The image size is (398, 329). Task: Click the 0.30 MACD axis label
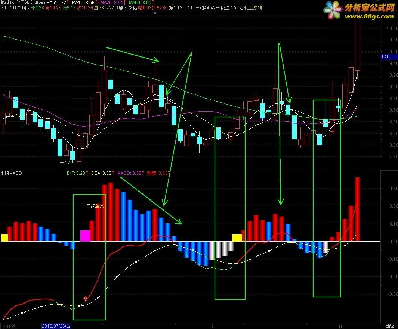[393, 189]
